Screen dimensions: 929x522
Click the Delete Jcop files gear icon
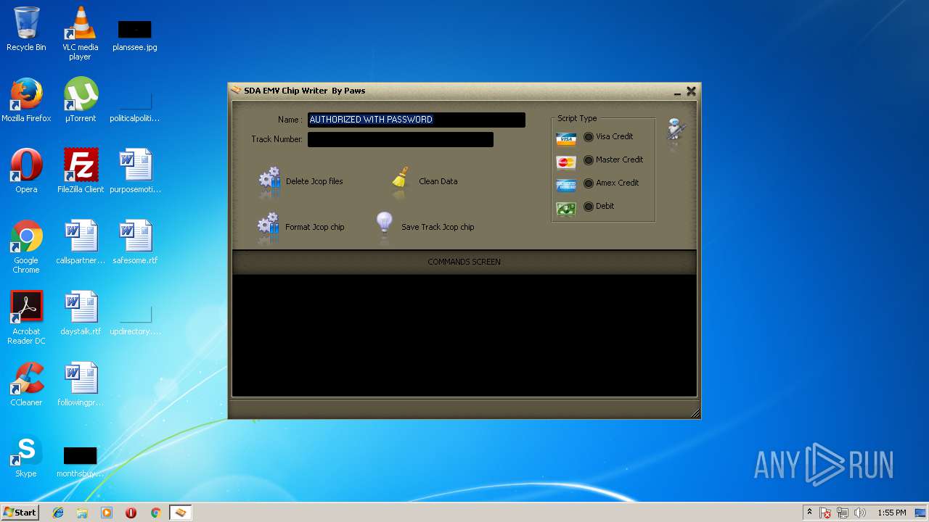(x=269, y=181)
